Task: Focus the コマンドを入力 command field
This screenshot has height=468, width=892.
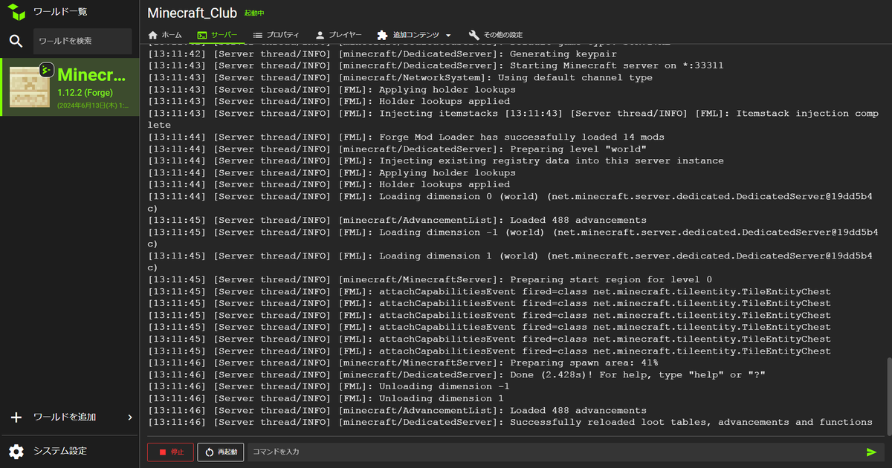Action: (553, 452)
